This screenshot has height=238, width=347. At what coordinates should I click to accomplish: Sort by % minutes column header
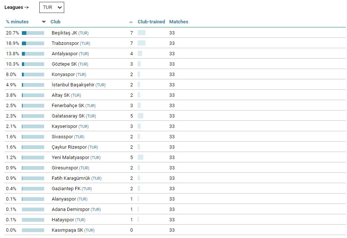17,22
